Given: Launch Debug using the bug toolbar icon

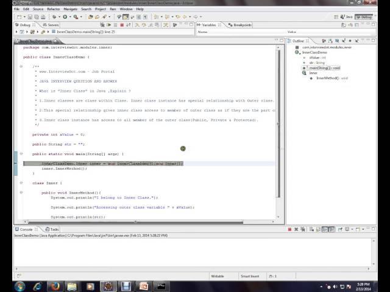Looking at the screenshot, I should (x=54, y=17).
